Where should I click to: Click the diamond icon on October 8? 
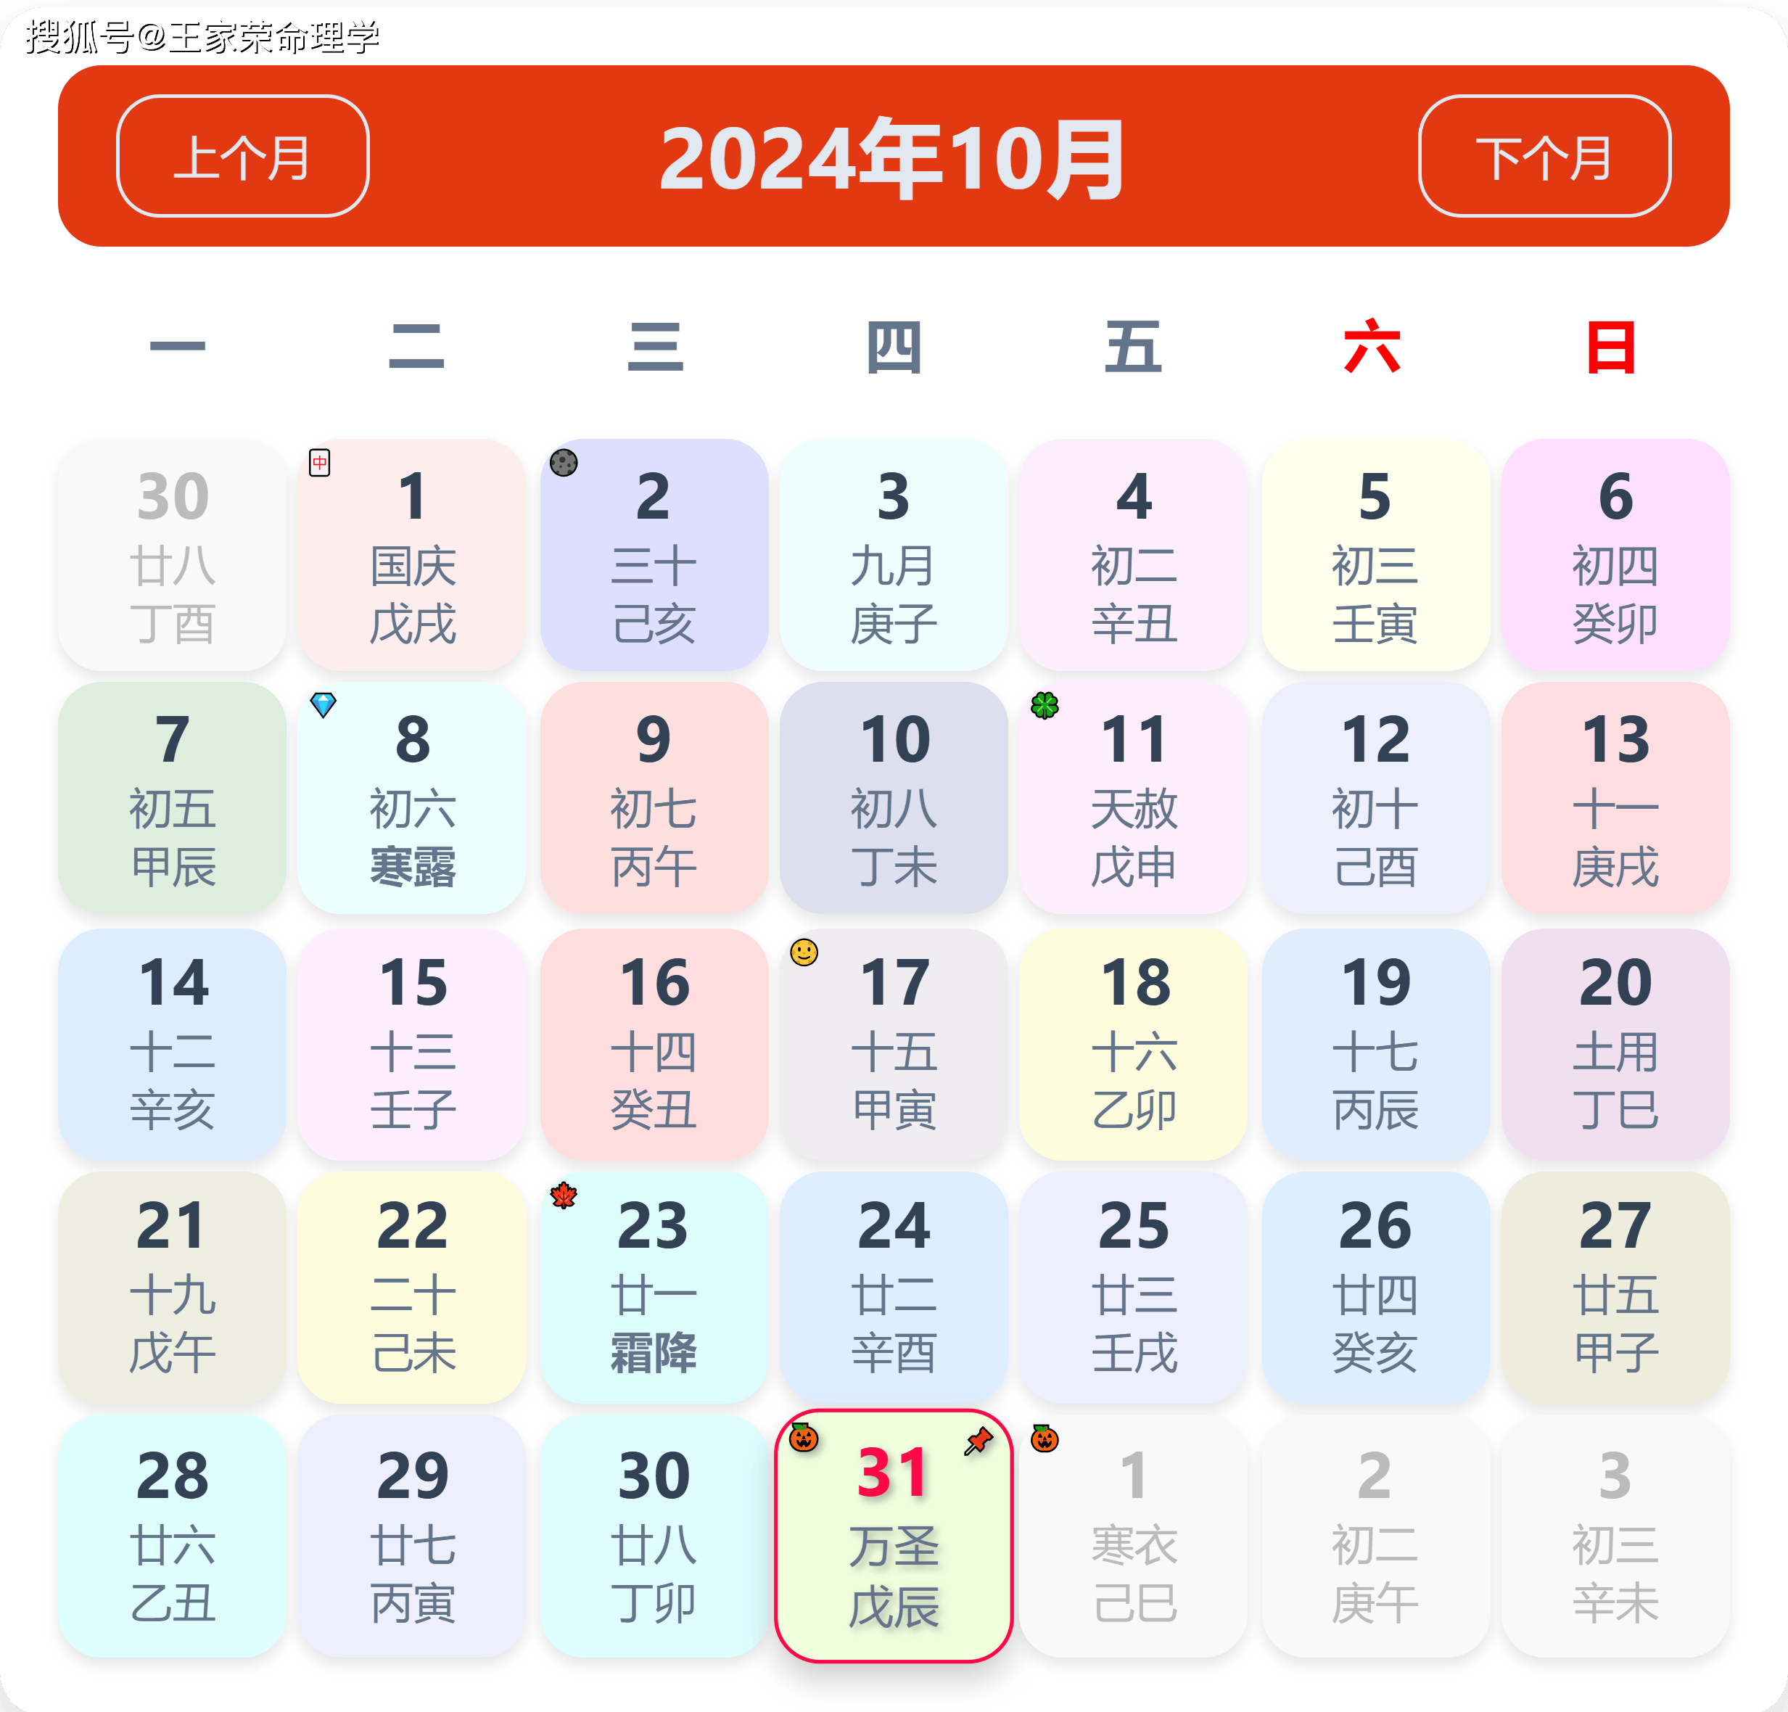323,704
